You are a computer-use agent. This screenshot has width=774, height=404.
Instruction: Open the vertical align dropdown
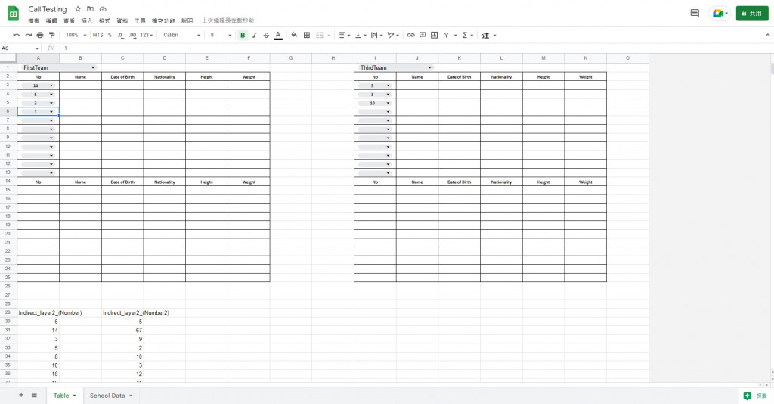pyautogui.click(x=361, y=35)
